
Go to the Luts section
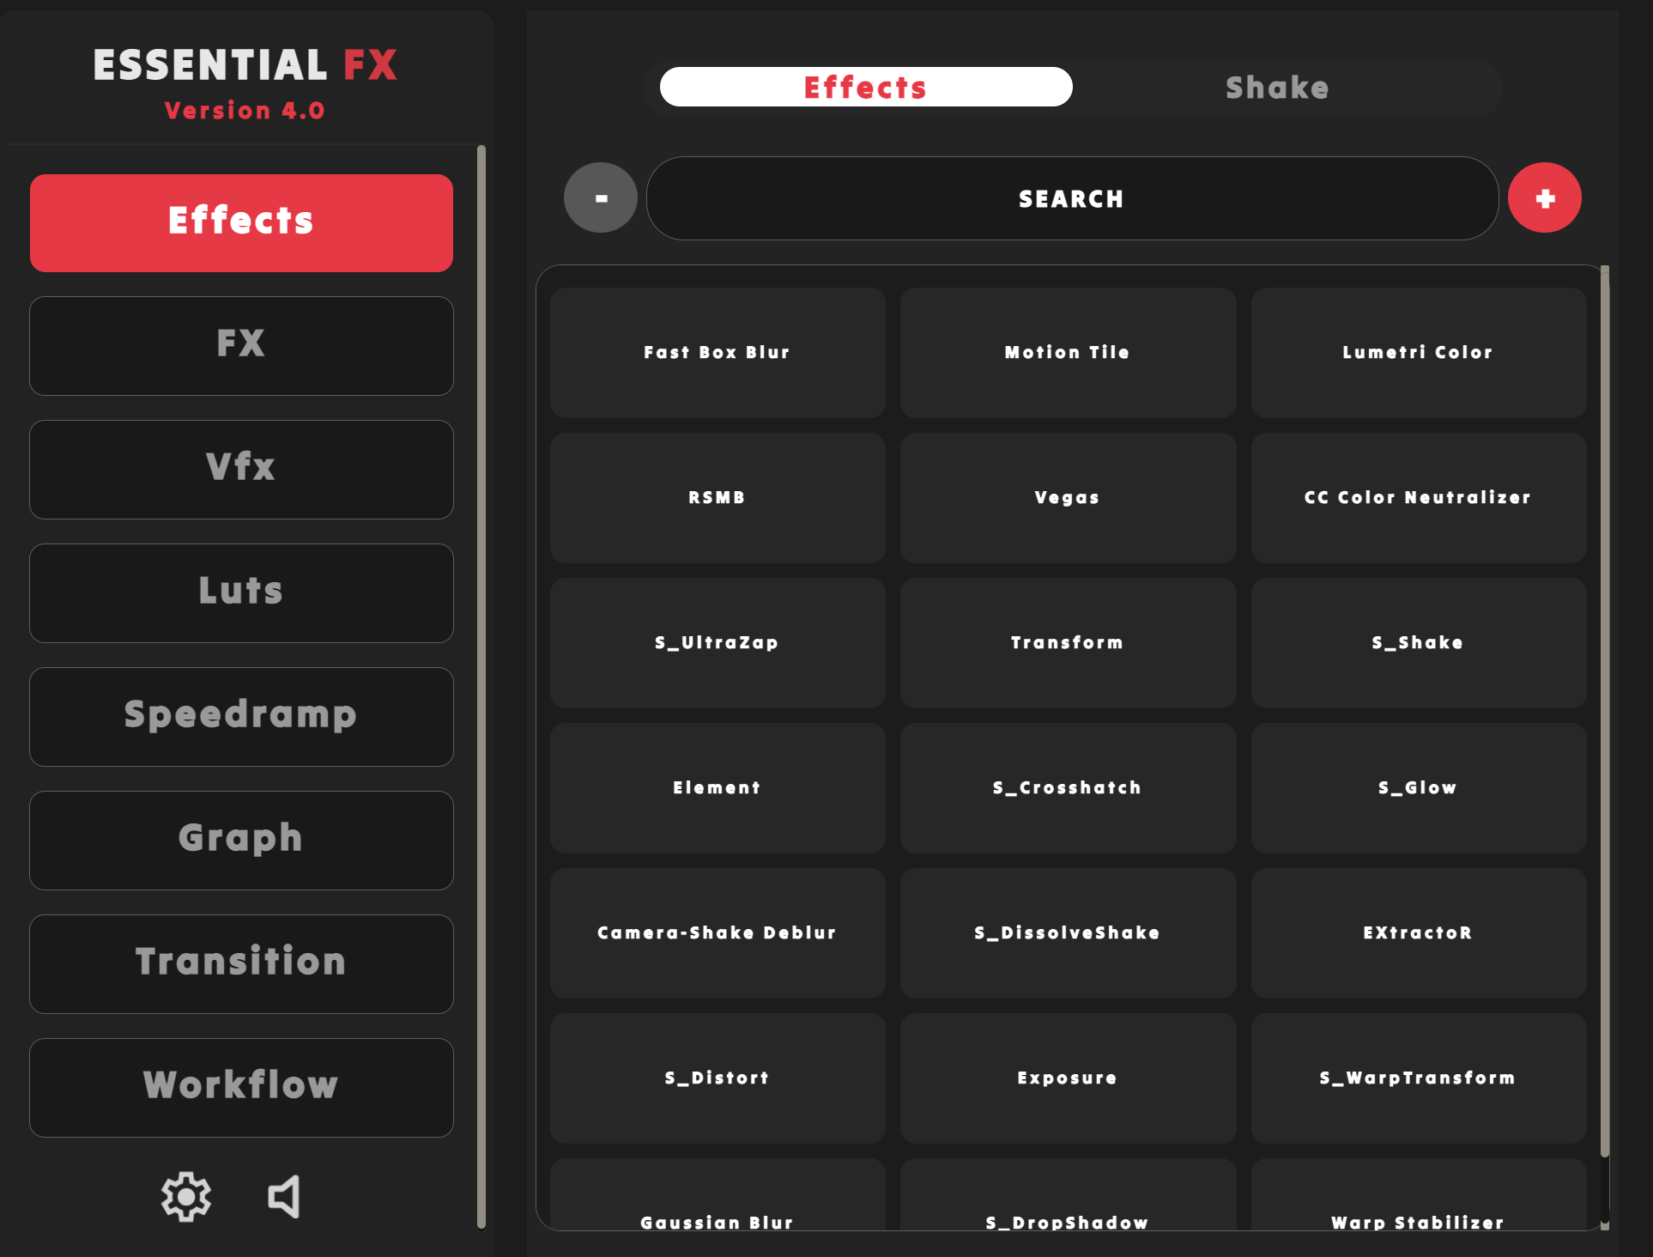241,592
